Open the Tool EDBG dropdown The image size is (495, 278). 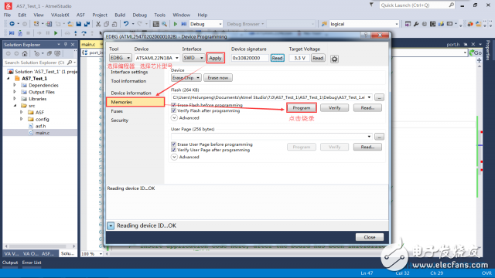[121, 58]
